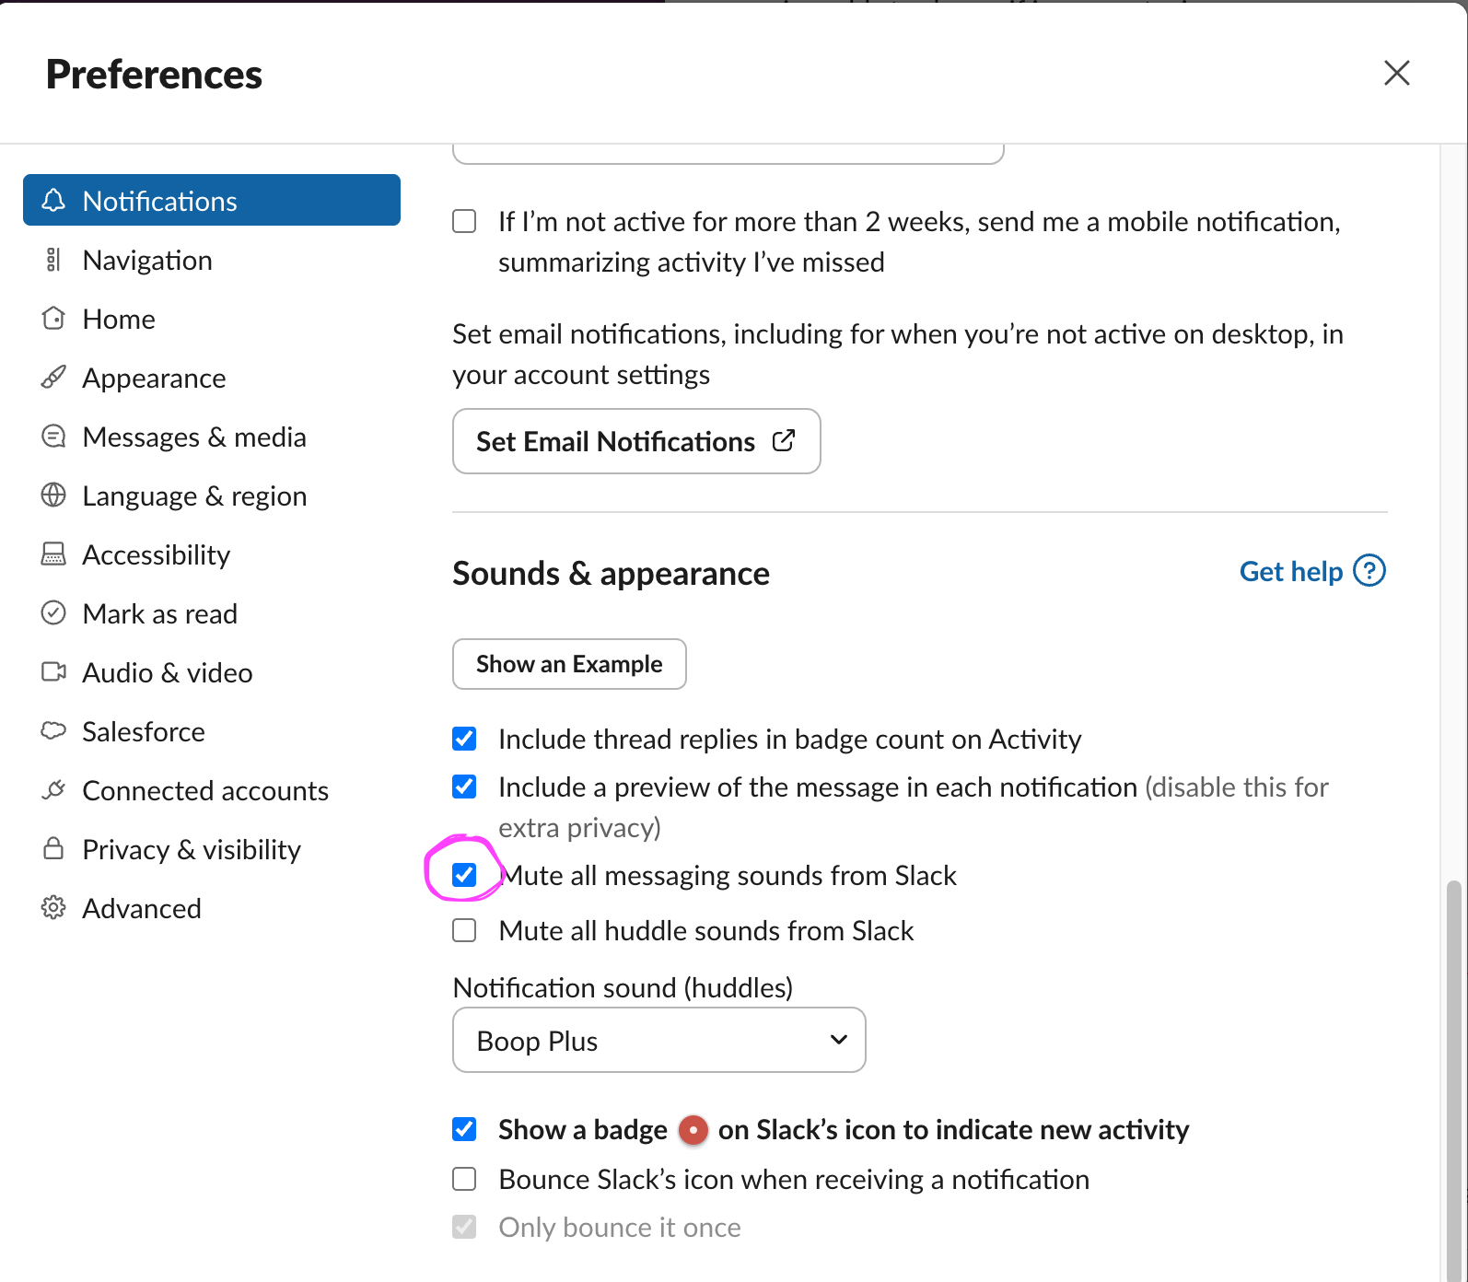Click the rocket icon next to Appearance

53,378
